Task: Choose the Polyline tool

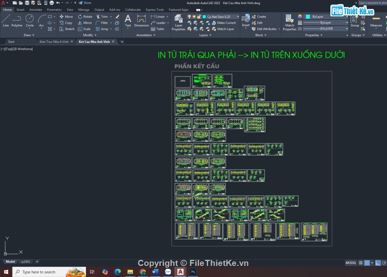Action: (17, 20)
